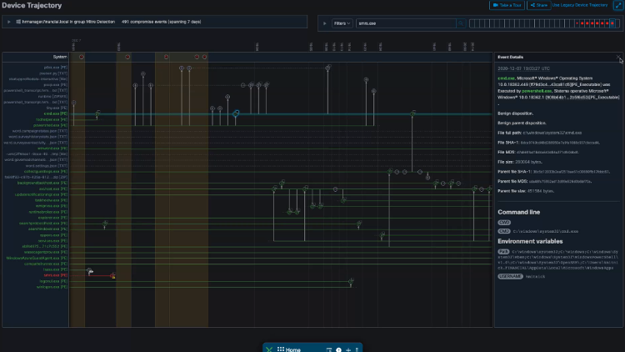This screenshot has height=352, width=625.
Task: Expand the search panel arrow beside Filters
Action: (x=324, y=23)
